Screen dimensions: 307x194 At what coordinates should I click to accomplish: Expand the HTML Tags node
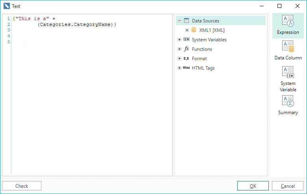pos(180,68)
